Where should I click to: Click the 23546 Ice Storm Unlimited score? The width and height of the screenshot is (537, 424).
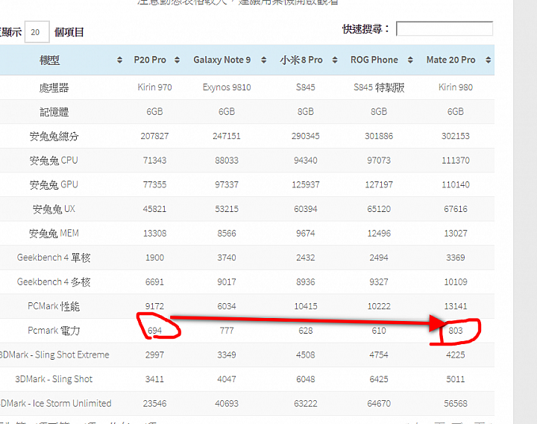point(155,403)
